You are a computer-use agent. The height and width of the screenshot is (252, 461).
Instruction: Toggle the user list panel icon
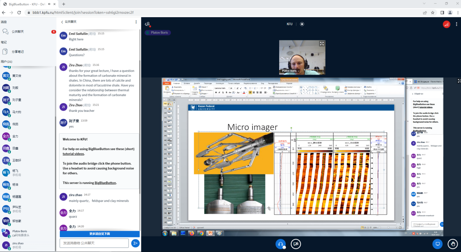pyautogui.click(x=147, y=24)
